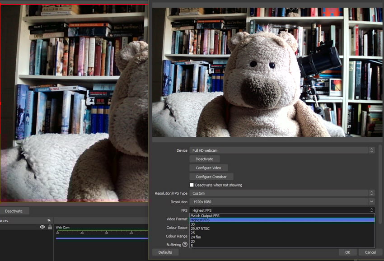Confirm the properties with OK
The height and width of the screenshot is (261, 384).
tap(348, 252)
